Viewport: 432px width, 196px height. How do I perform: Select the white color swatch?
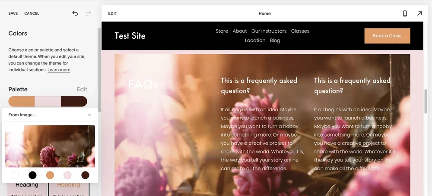point(15,175)
